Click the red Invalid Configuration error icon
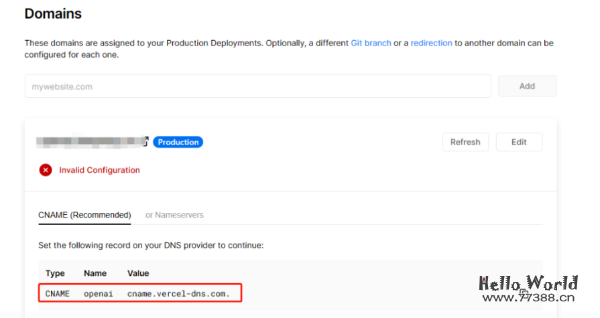This screenshot has height=318, width=600. point(46,170)
